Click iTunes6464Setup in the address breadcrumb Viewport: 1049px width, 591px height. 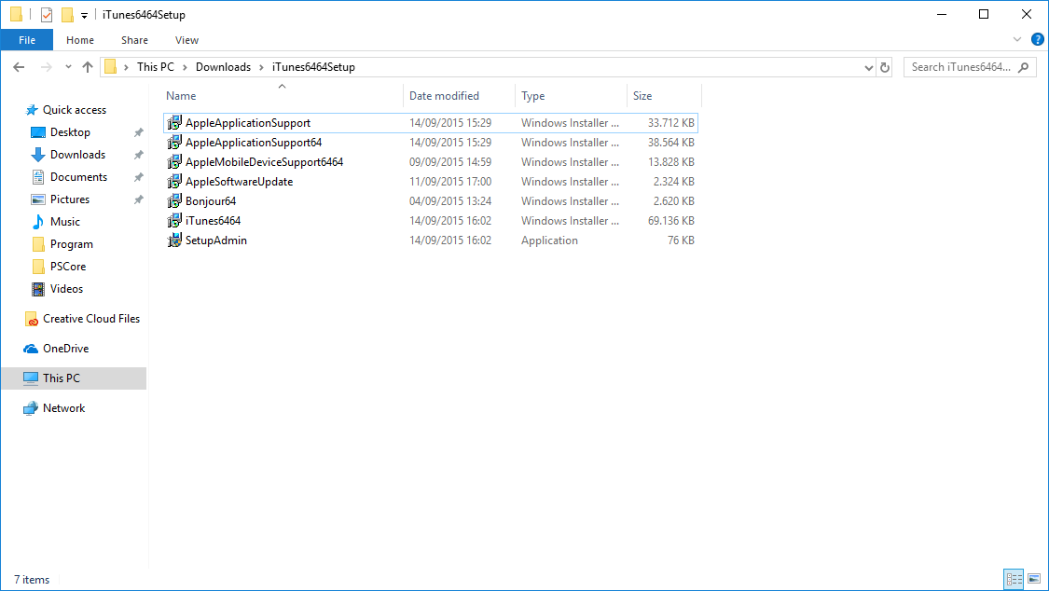313,67
